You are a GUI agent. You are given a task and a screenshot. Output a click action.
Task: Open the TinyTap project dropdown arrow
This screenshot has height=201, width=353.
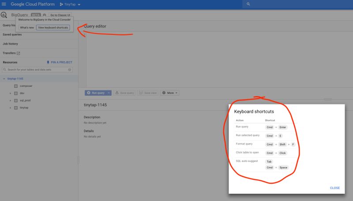79,4
